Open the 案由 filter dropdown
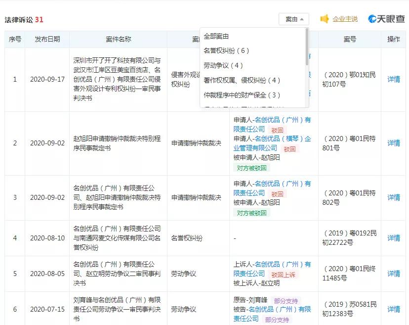The width and height of the screenshot is (409, 325). [293, 19]
